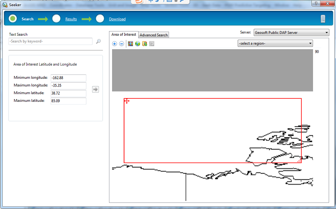Image resolution: width=336 pixels, height=209 pixels.
Task: Select the area of interest rectangle tool
Action: 130,44
